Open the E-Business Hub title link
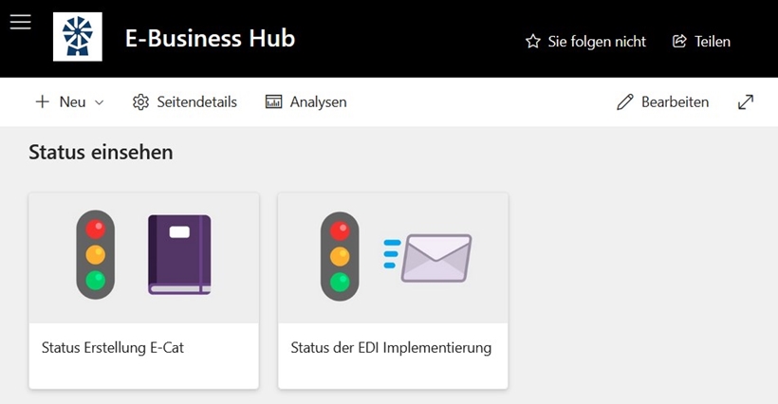This screenshot has height=404, width=778. coord(210,39)
